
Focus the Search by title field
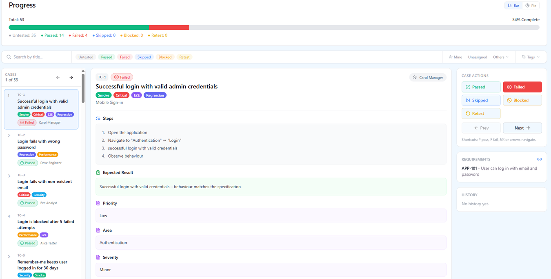pos(41,57)
